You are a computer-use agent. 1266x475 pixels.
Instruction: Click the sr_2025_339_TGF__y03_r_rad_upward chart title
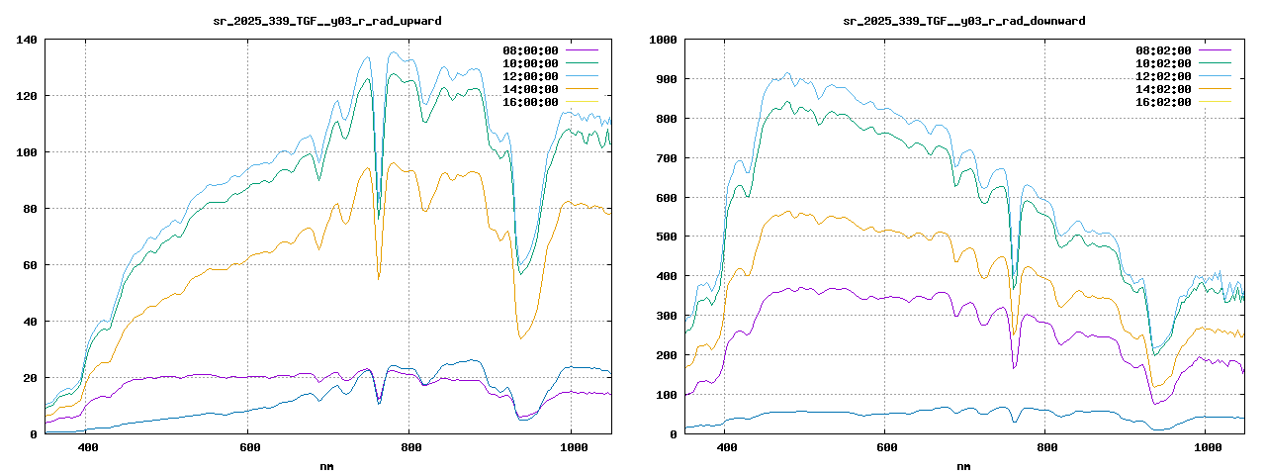point(328,21)
